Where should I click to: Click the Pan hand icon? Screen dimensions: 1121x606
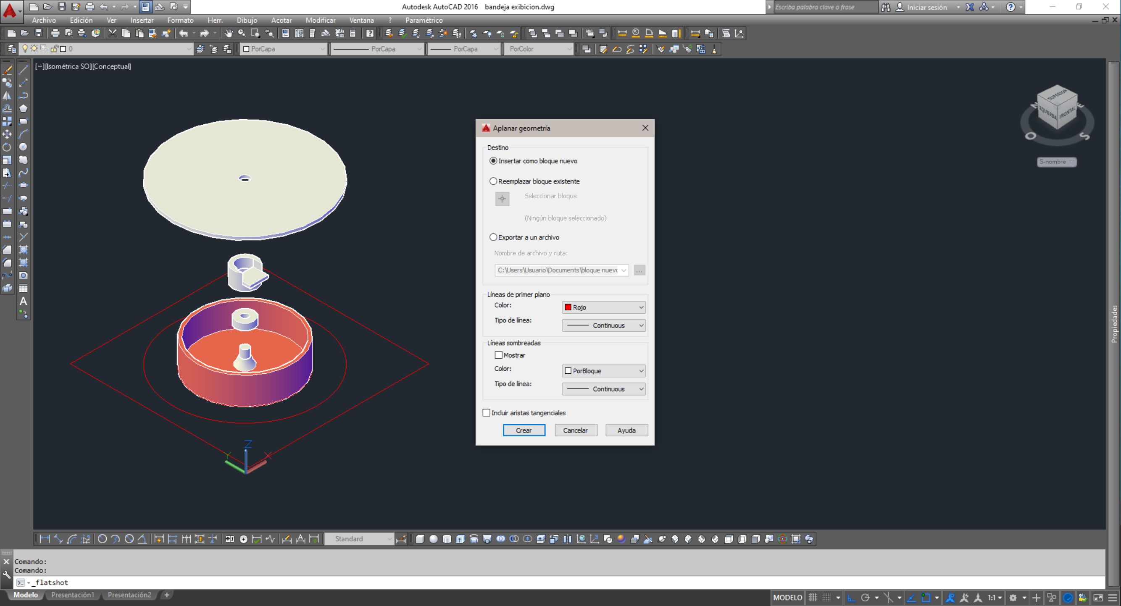coord(229,34)
